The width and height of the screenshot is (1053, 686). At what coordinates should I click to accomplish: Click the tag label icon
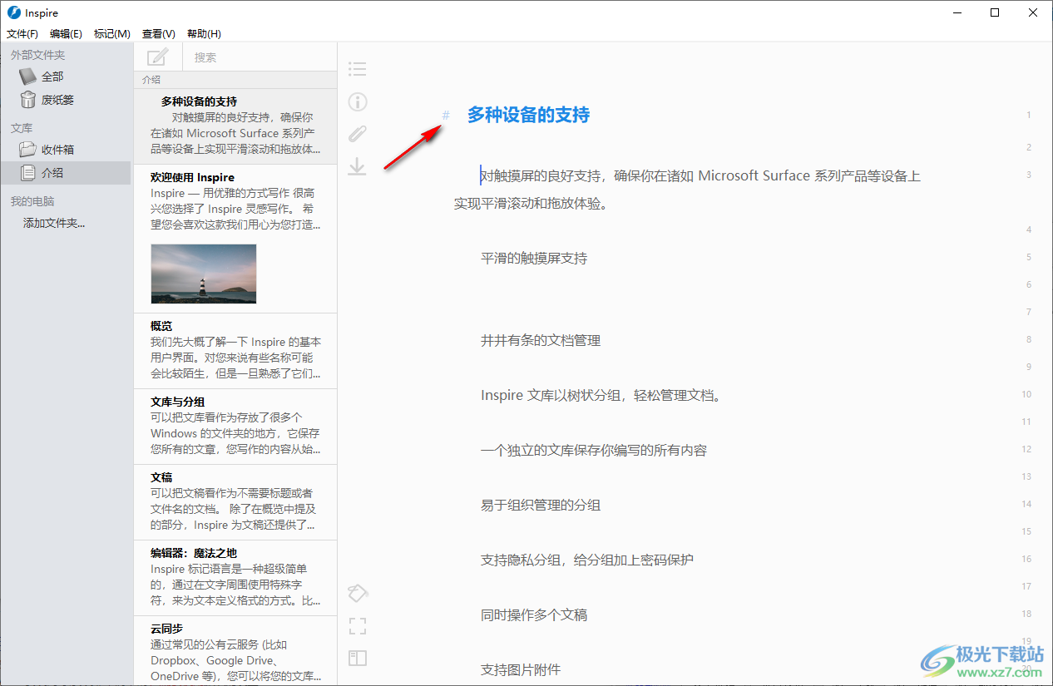pyautogui.click(x=357, y=593)
